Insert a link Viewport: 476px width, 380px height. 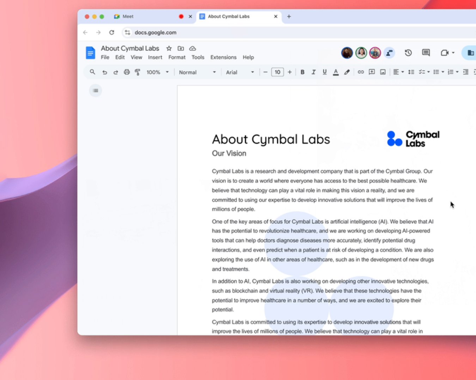[x=361, y=72]
